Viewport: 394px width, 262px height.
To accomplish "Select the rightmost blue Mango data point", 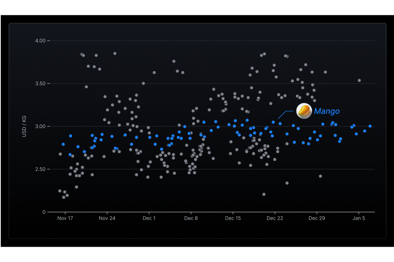I will pyautogui.click(x=370, y=126).
